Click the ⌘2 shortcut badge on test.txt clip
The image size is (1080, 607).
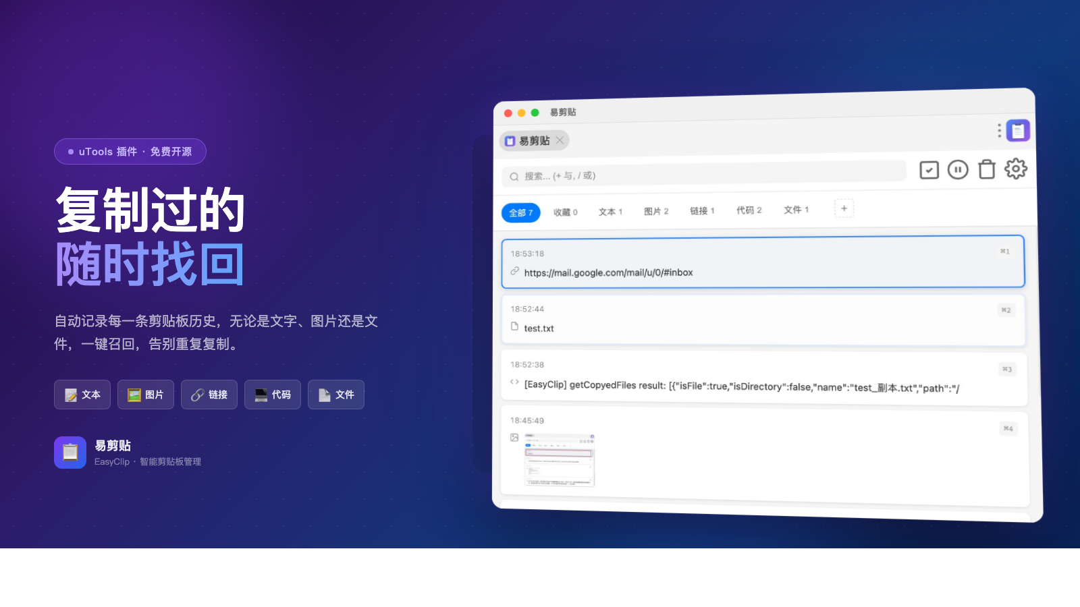click(1006, 310)
